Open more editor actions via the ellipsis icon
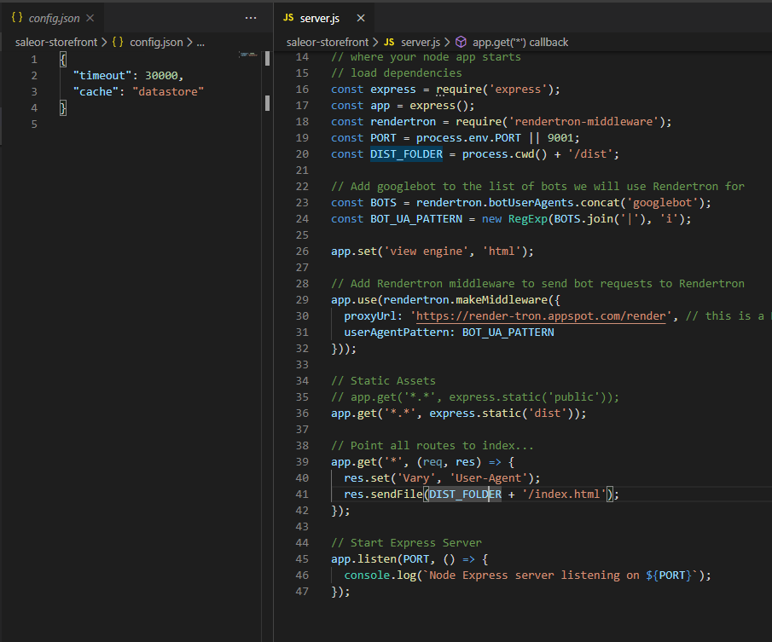This screenshot has width=772, height=642. [251, 17]
